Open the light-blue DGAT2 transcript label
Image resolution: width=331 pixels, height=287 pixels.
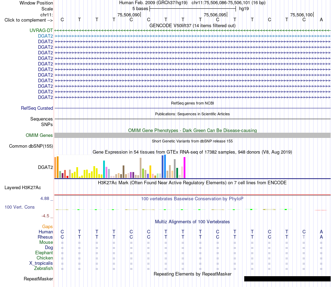[x=45, y=36]
